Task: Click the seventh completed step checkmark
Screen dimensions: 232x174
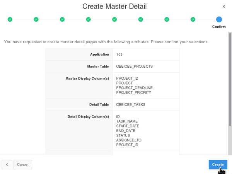Action: click(167, 19)
